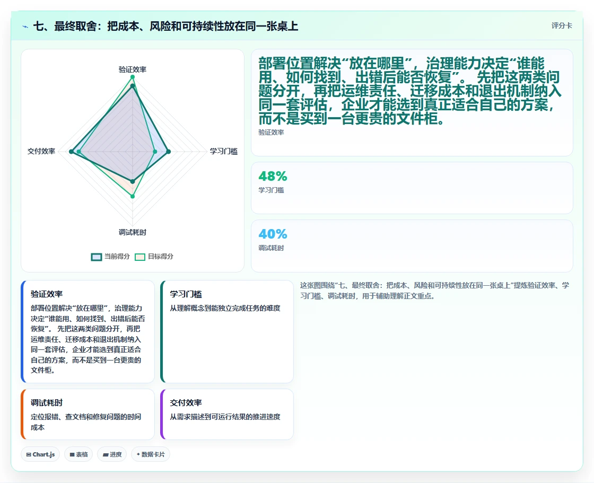594x483 pixels.
Task: Click the icon in the Chart.js chip
Action: click(29, 454)
